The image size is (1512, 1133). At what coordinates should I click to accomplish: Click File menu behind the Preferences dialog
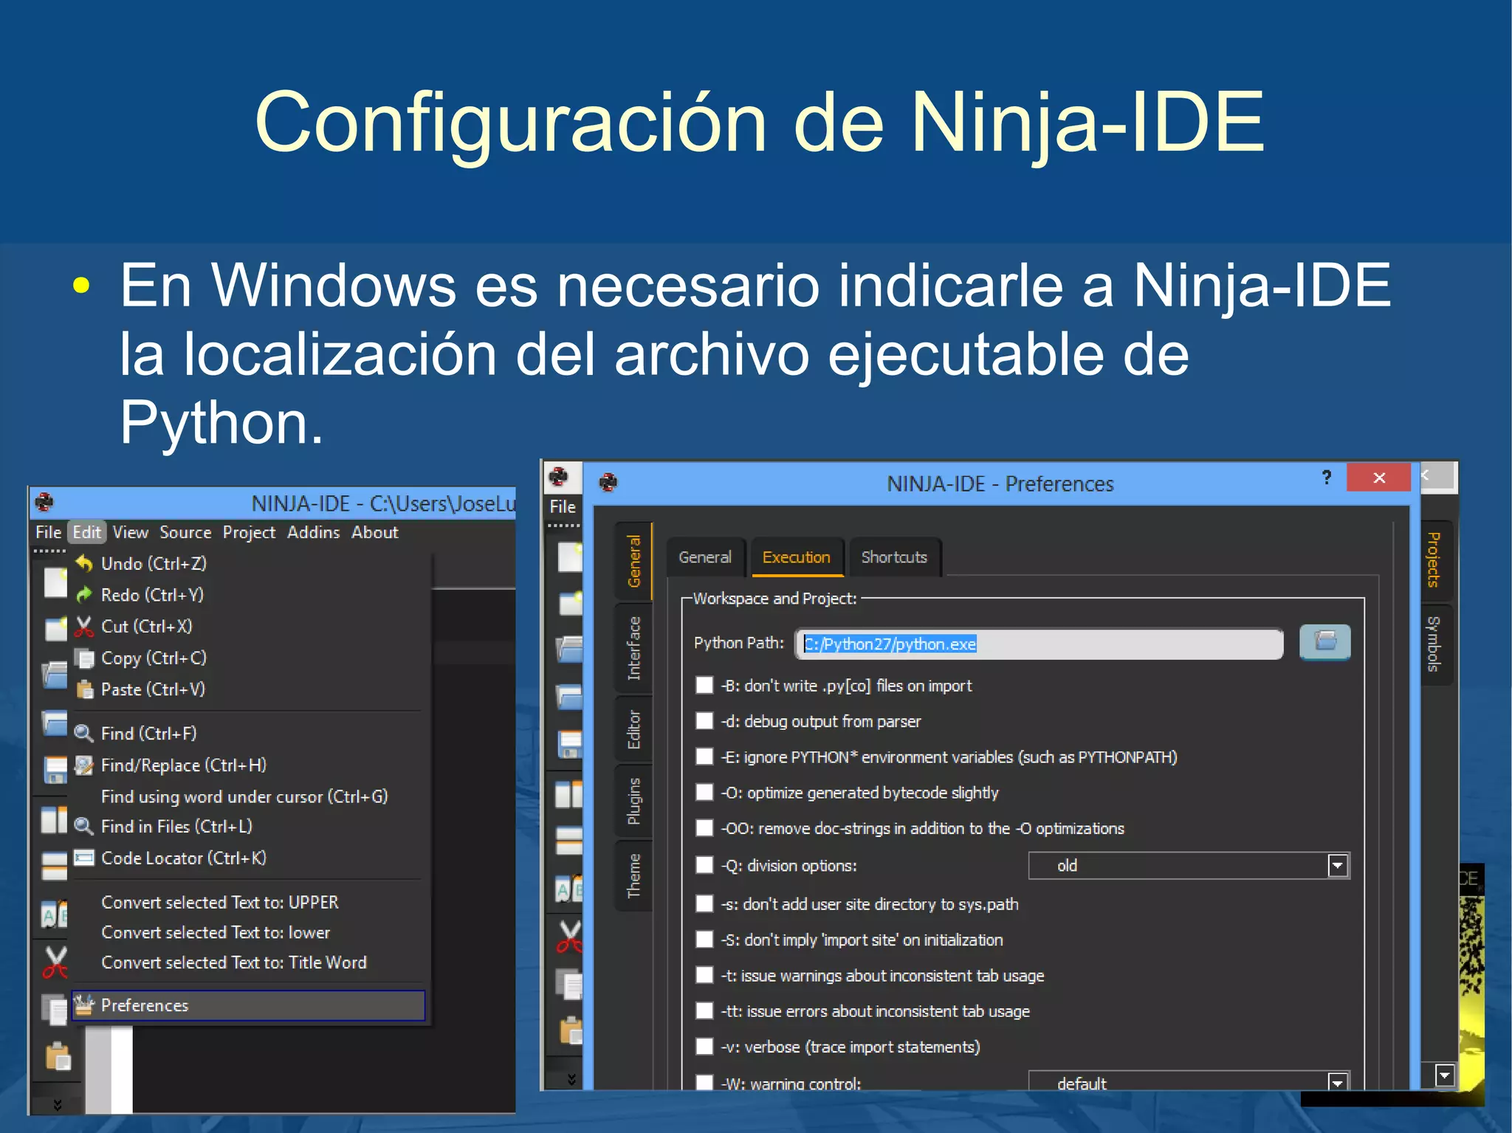563,506
